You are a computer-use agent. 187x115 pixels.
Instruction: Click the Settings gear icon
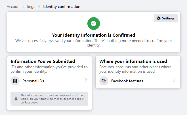(x=159, y=18)
